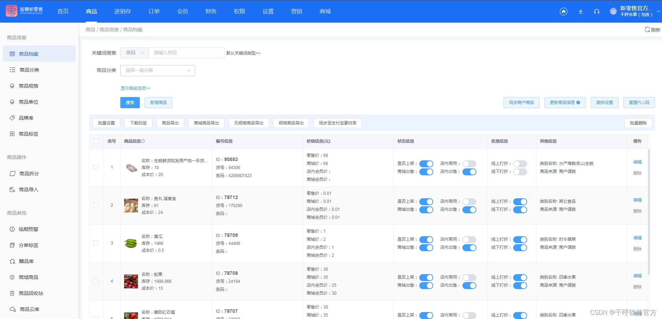
Task: Click the 赠品库 sidebar icon
Action: tap(13, 261)
